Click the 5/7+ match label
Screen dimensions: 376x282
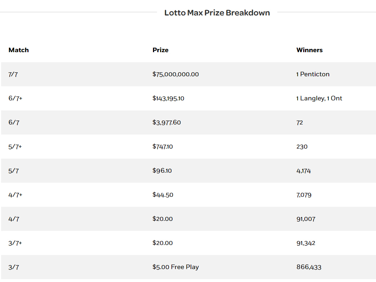15,147
